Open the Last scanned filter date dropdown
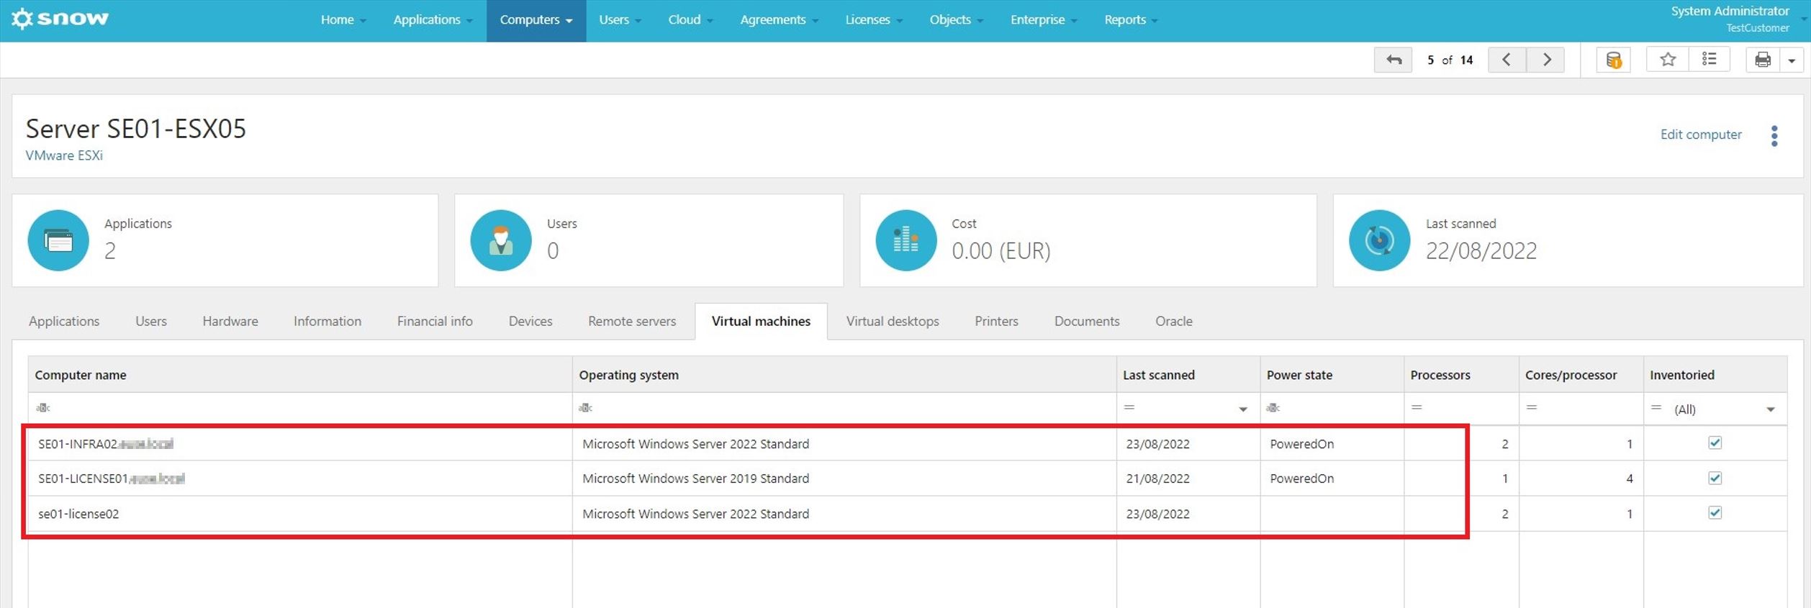The width and height of the screenshot is (1811, 608). point(1243,409)
